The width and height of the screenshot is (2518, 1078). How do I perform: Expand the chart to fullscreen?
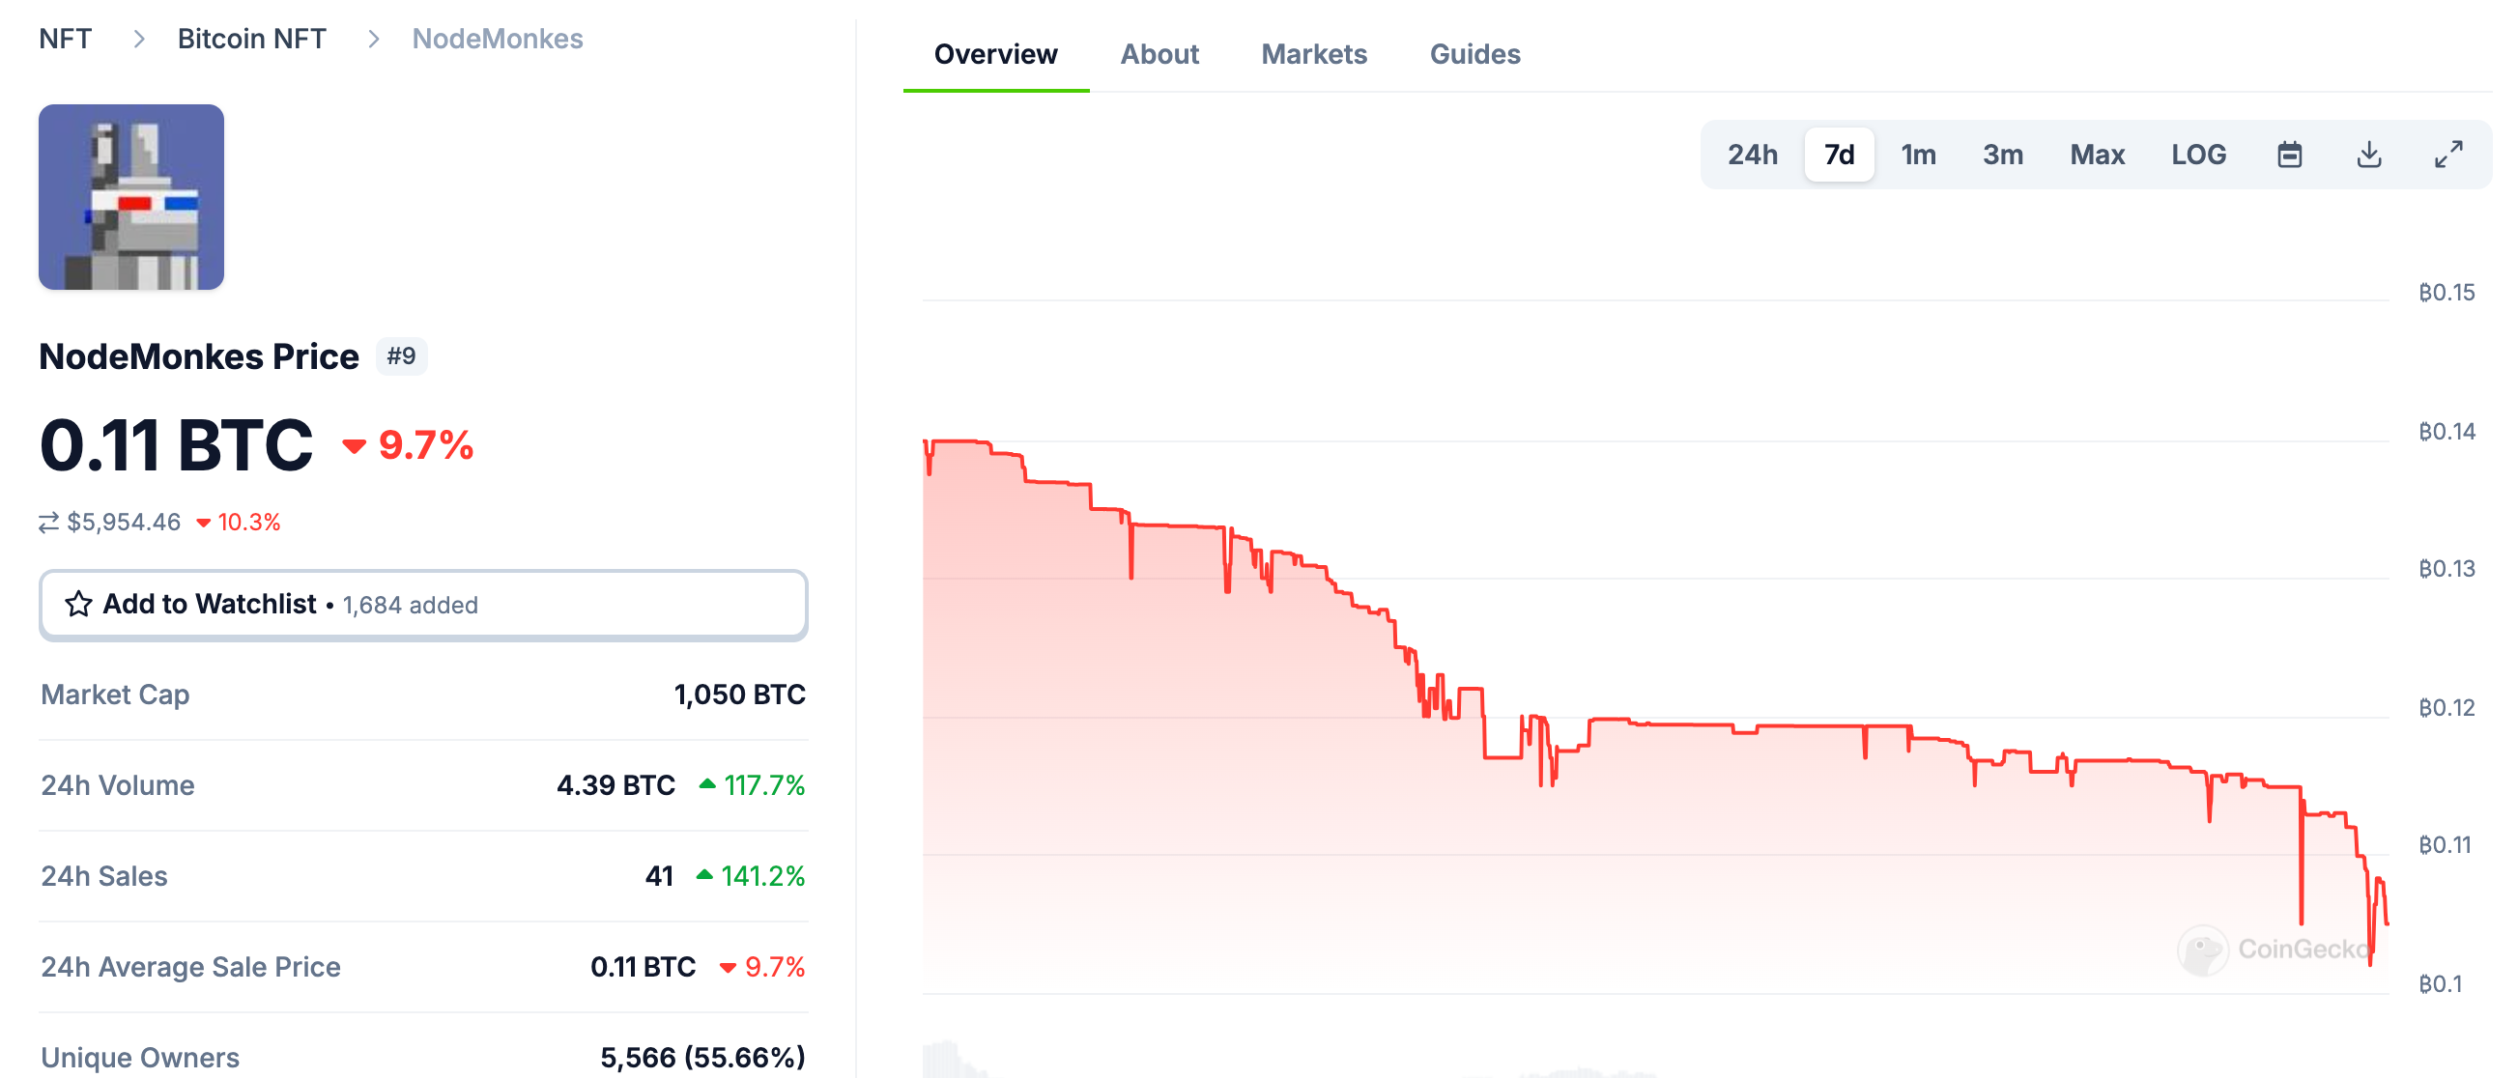coord(2447,155)
